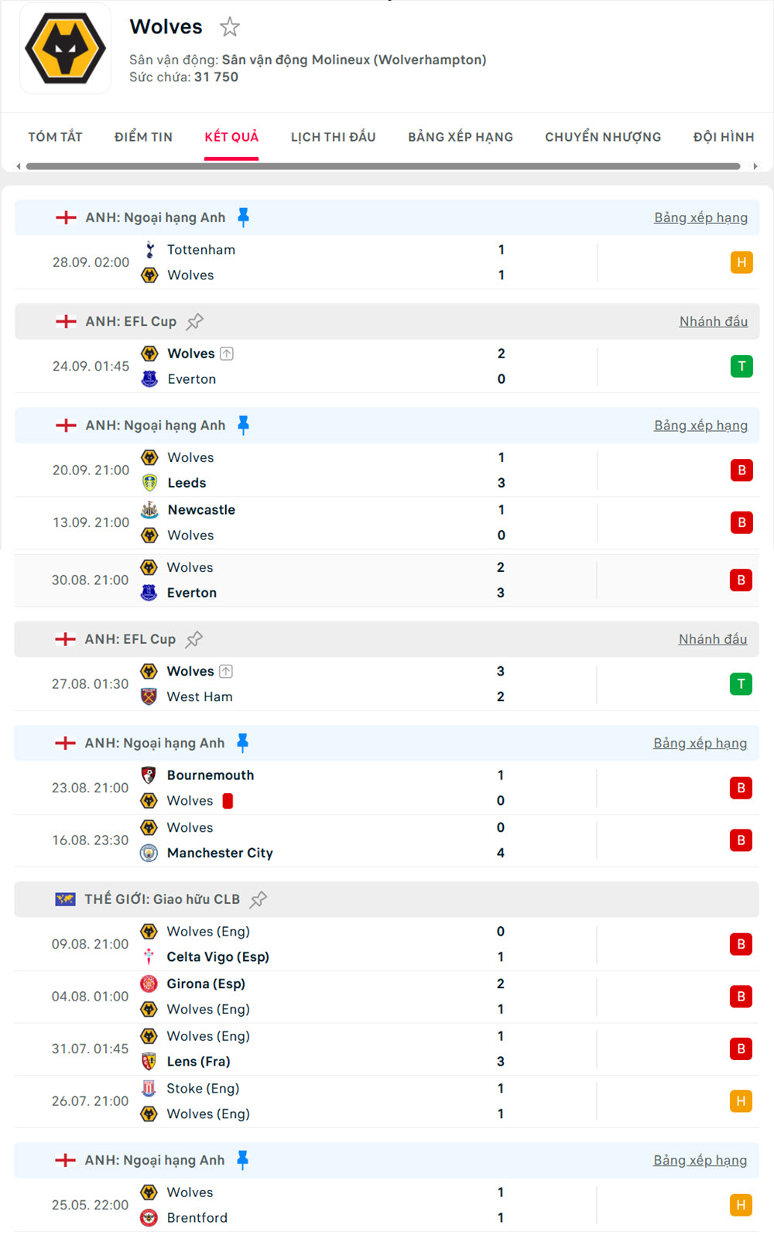This screenshot has width=774, height=1235.
Task: Click the Tottenham team crest
Action: (x=150, y=250)
